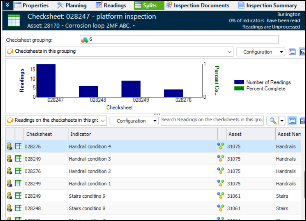Viewport: 306px width, 221px height.
Task: Click green checksheet icon in Handrail condition 3 row
Action: [18, 159]
